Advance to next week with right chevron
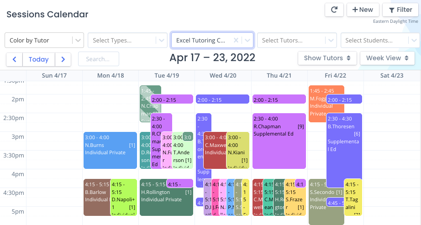421x225 pixels. pos(63,59)
